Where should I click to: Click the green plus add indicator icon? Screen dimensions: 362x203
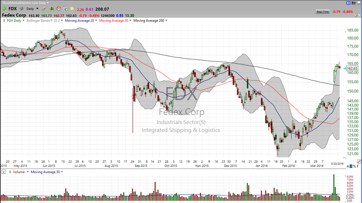(4, 9)
